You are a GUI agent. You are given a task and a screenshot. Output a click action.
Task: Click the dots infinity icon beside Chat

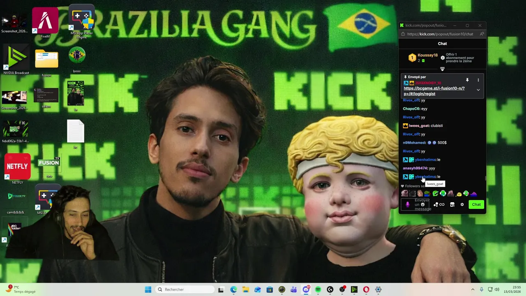click(439, 204)
